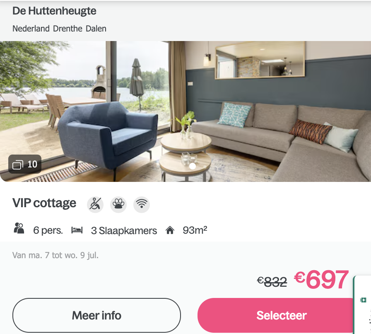The image size is (371, 334).
Task: Open the living room cottage photo
Action: coord(185,111)
